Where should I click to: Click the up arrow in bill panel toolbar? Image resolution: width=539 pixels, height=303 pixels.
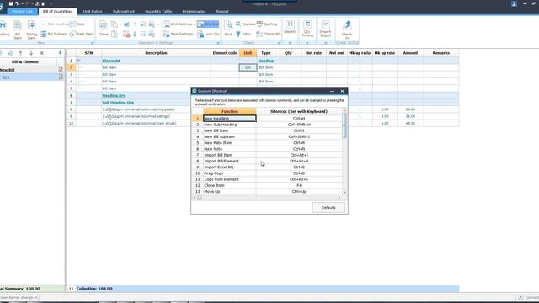tap(20, 53)
